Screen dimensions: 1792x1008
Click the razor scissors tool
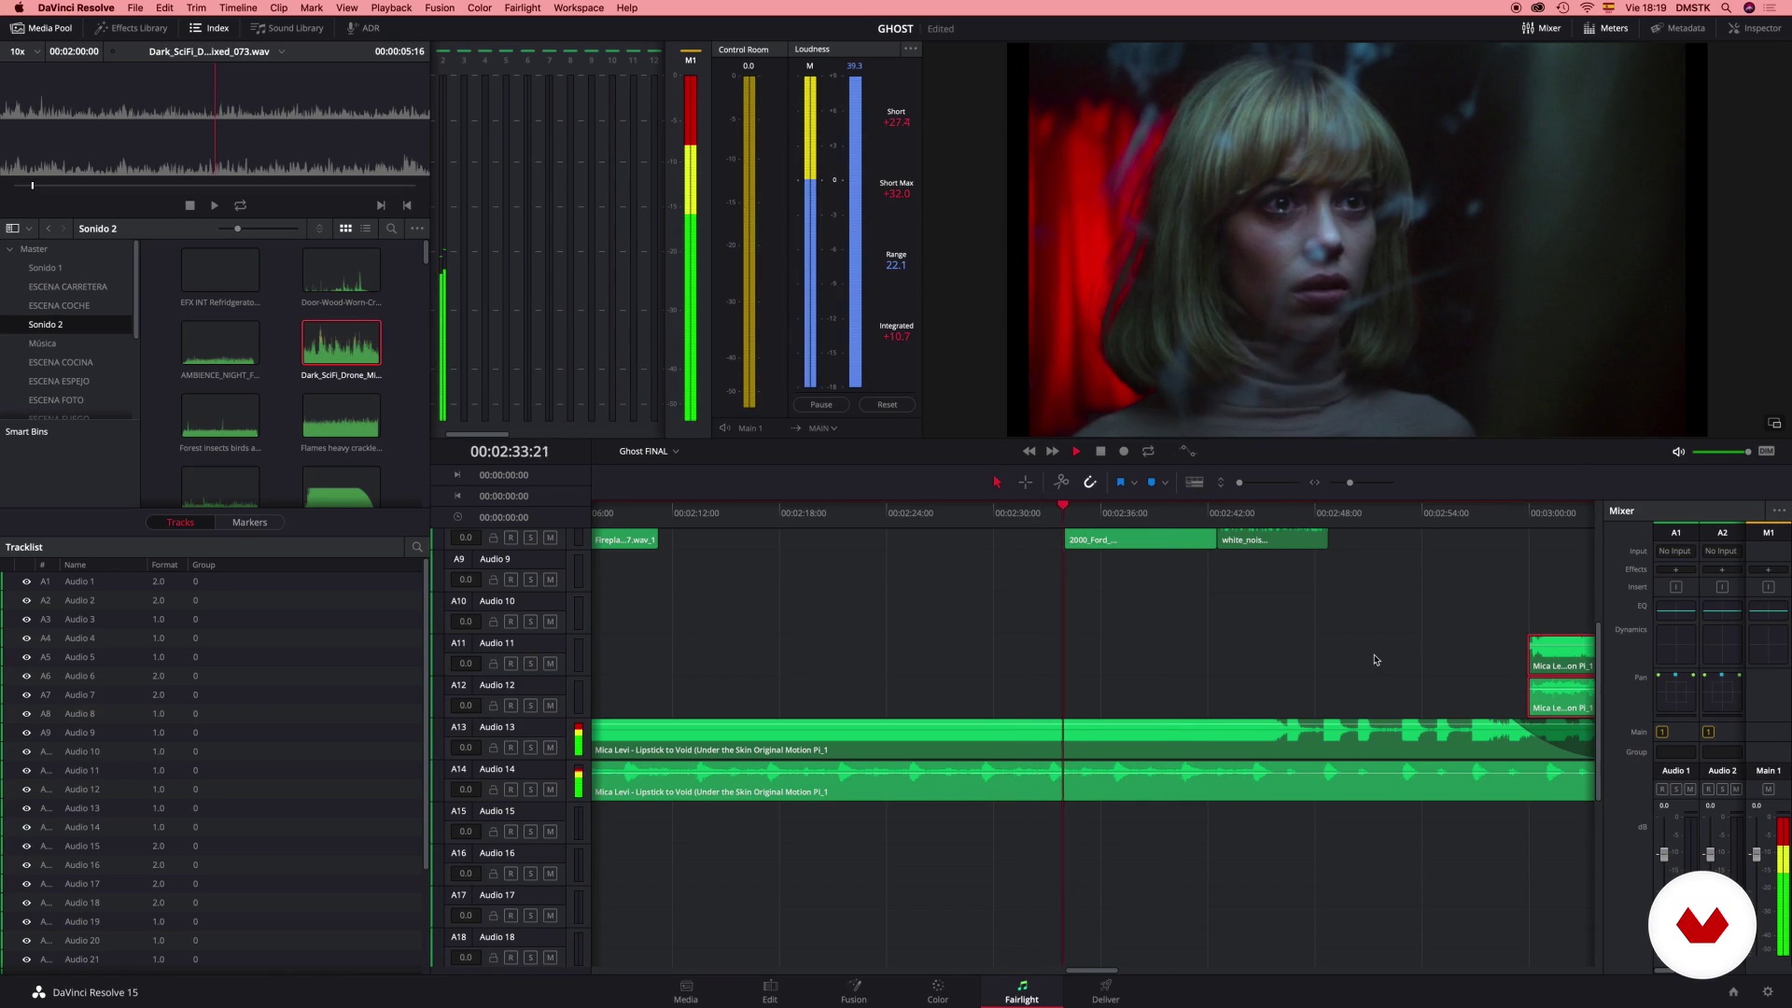1061,483
